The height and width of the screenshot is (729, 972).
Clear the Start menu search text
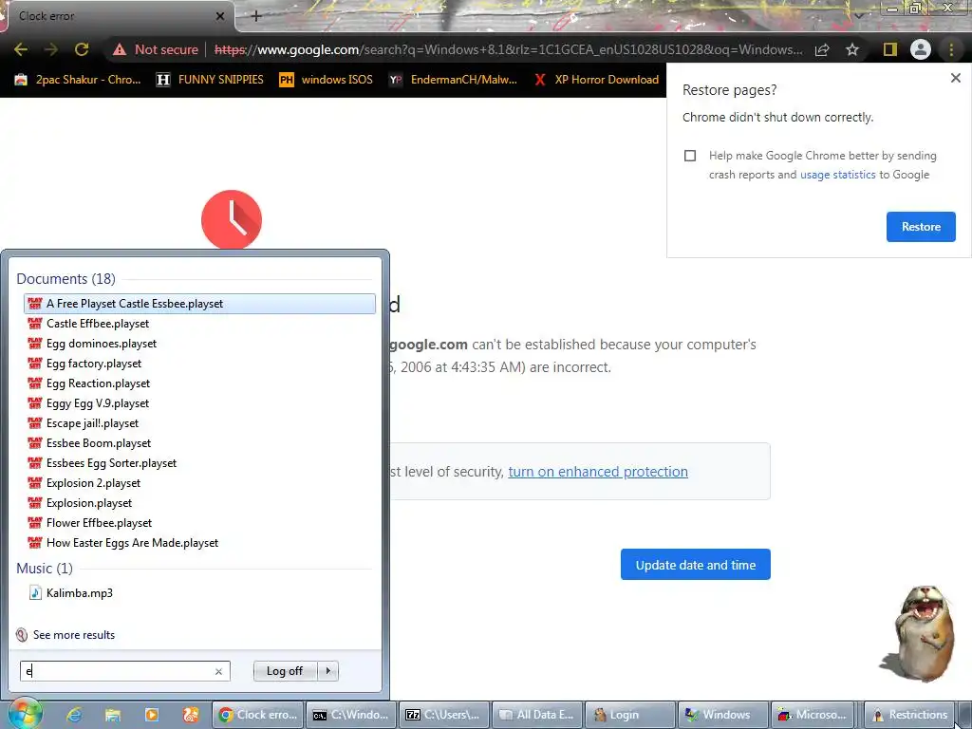(x=218, y=671)
